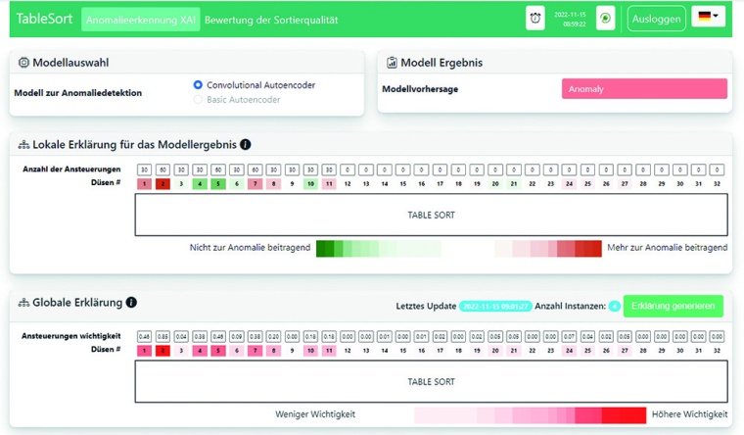
Task: Click the green refresh status icon
Action: pyautogui.click(x=605, y=19)
